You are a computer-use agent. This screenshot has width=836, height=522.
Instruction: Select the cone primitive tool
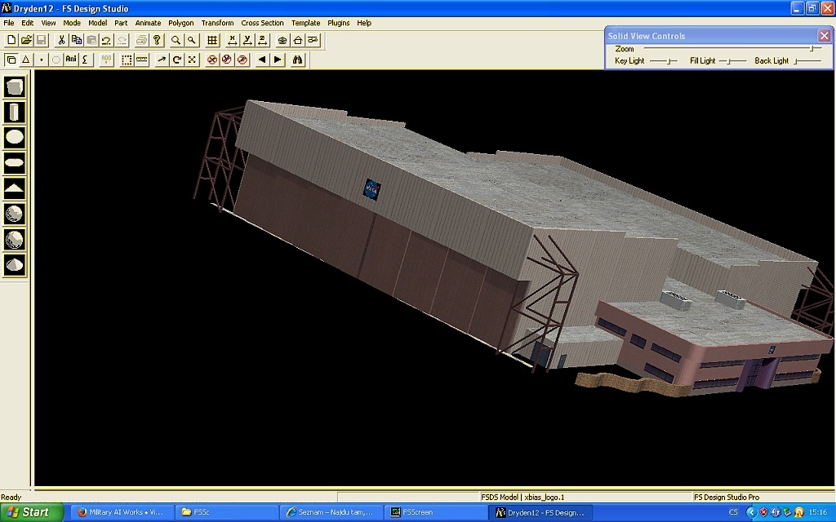[x=15, y=264]
